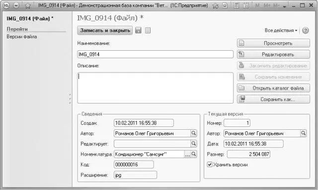Focus the Наименование field with IMG_0914
318x190 pixels.
pos(156,54)
